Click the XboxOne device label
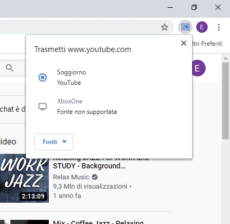This screenshot has width=230, height=224. point(70,101)
